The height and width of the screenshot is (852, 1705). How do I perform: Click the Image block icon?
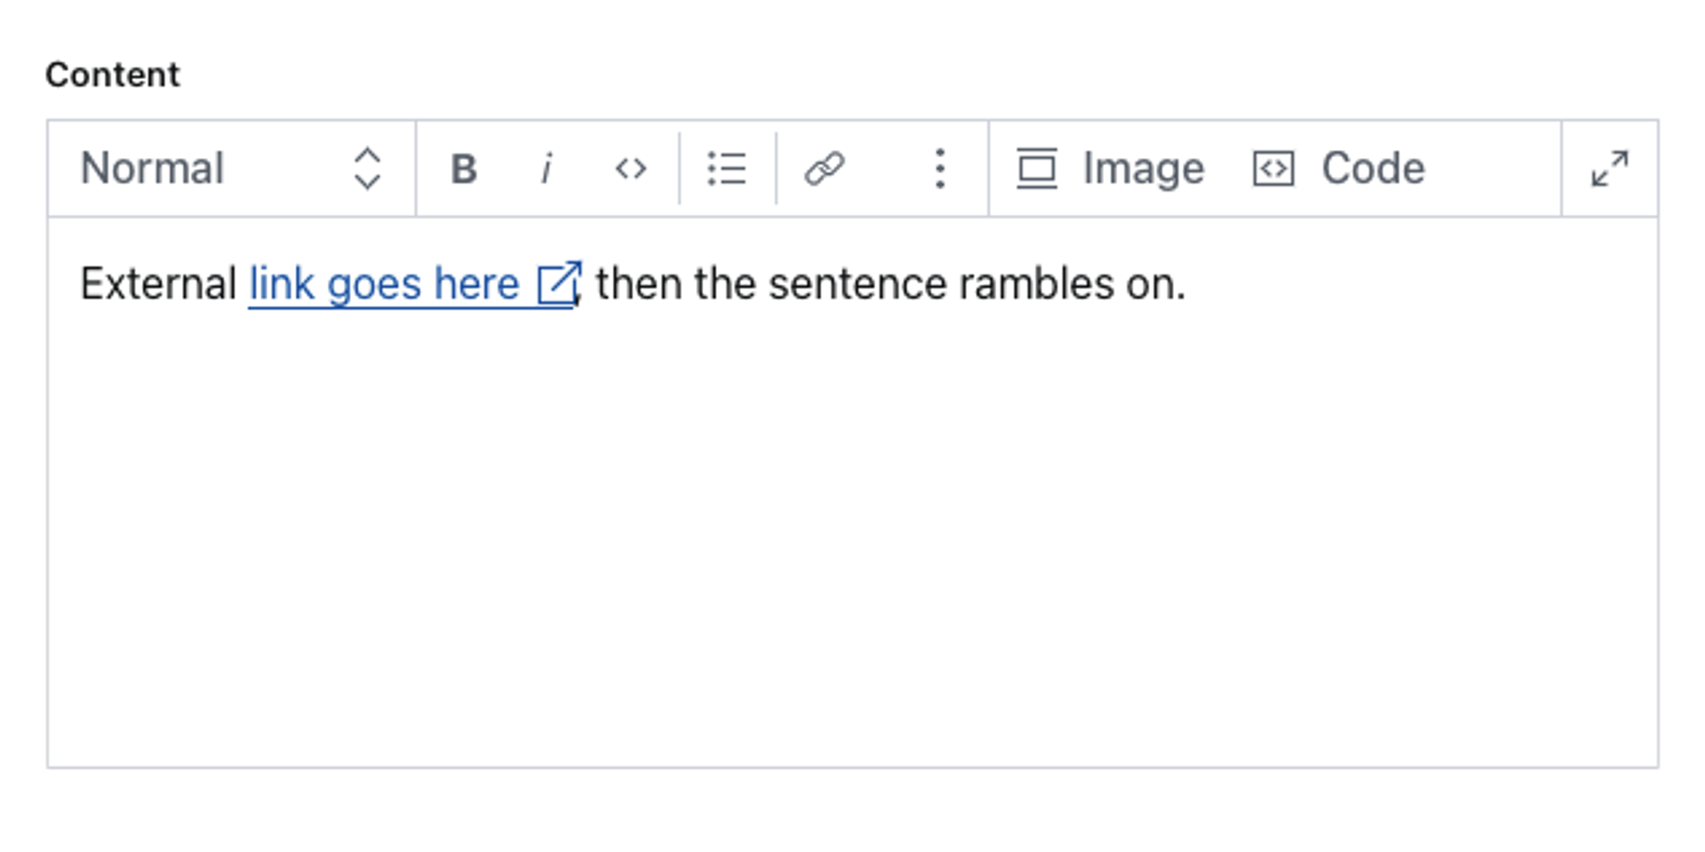coord(1036,169)
